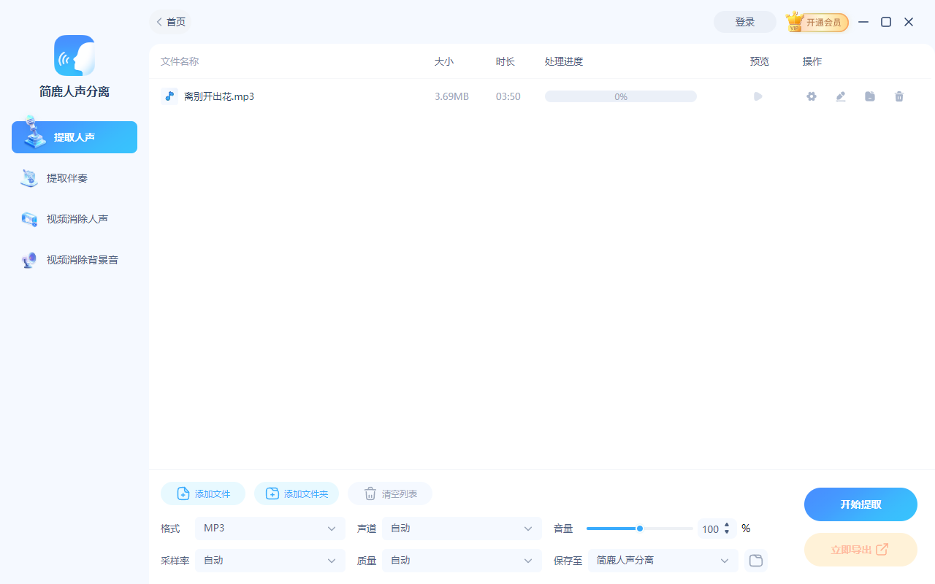Open the 采样率 sample rate dropdown
The height and width of the screenshot is (584, 935).
(270, 560)
